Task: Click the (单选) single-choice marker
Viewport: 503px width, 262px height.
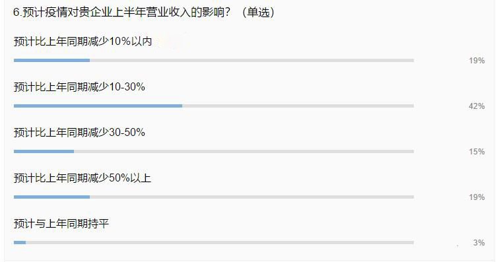Action: tap(258, 13)
